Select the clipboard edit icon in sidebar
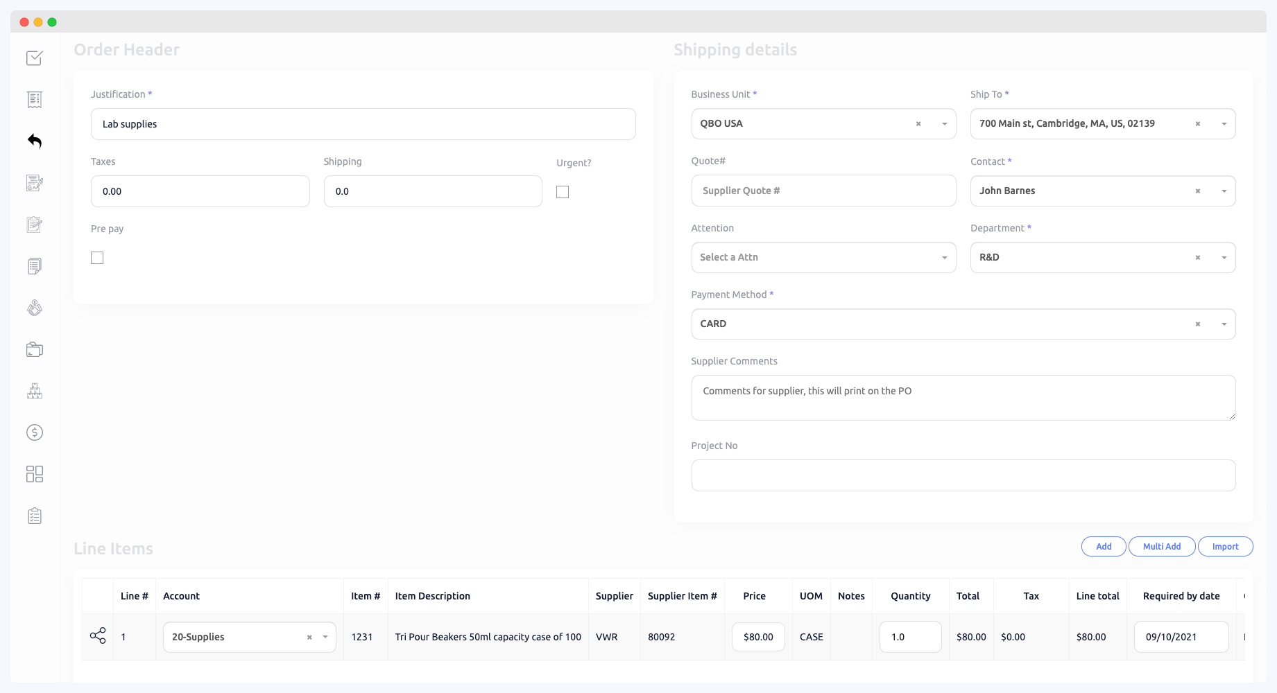 [34, 224]
